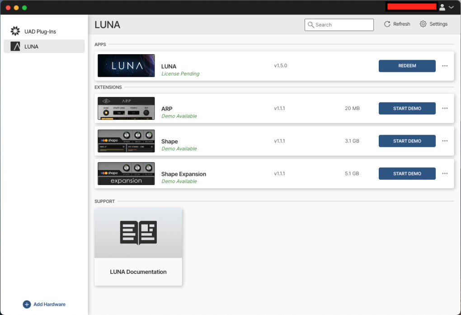Open more options for LUNA app
461x315 pixels.
(445, 66)
